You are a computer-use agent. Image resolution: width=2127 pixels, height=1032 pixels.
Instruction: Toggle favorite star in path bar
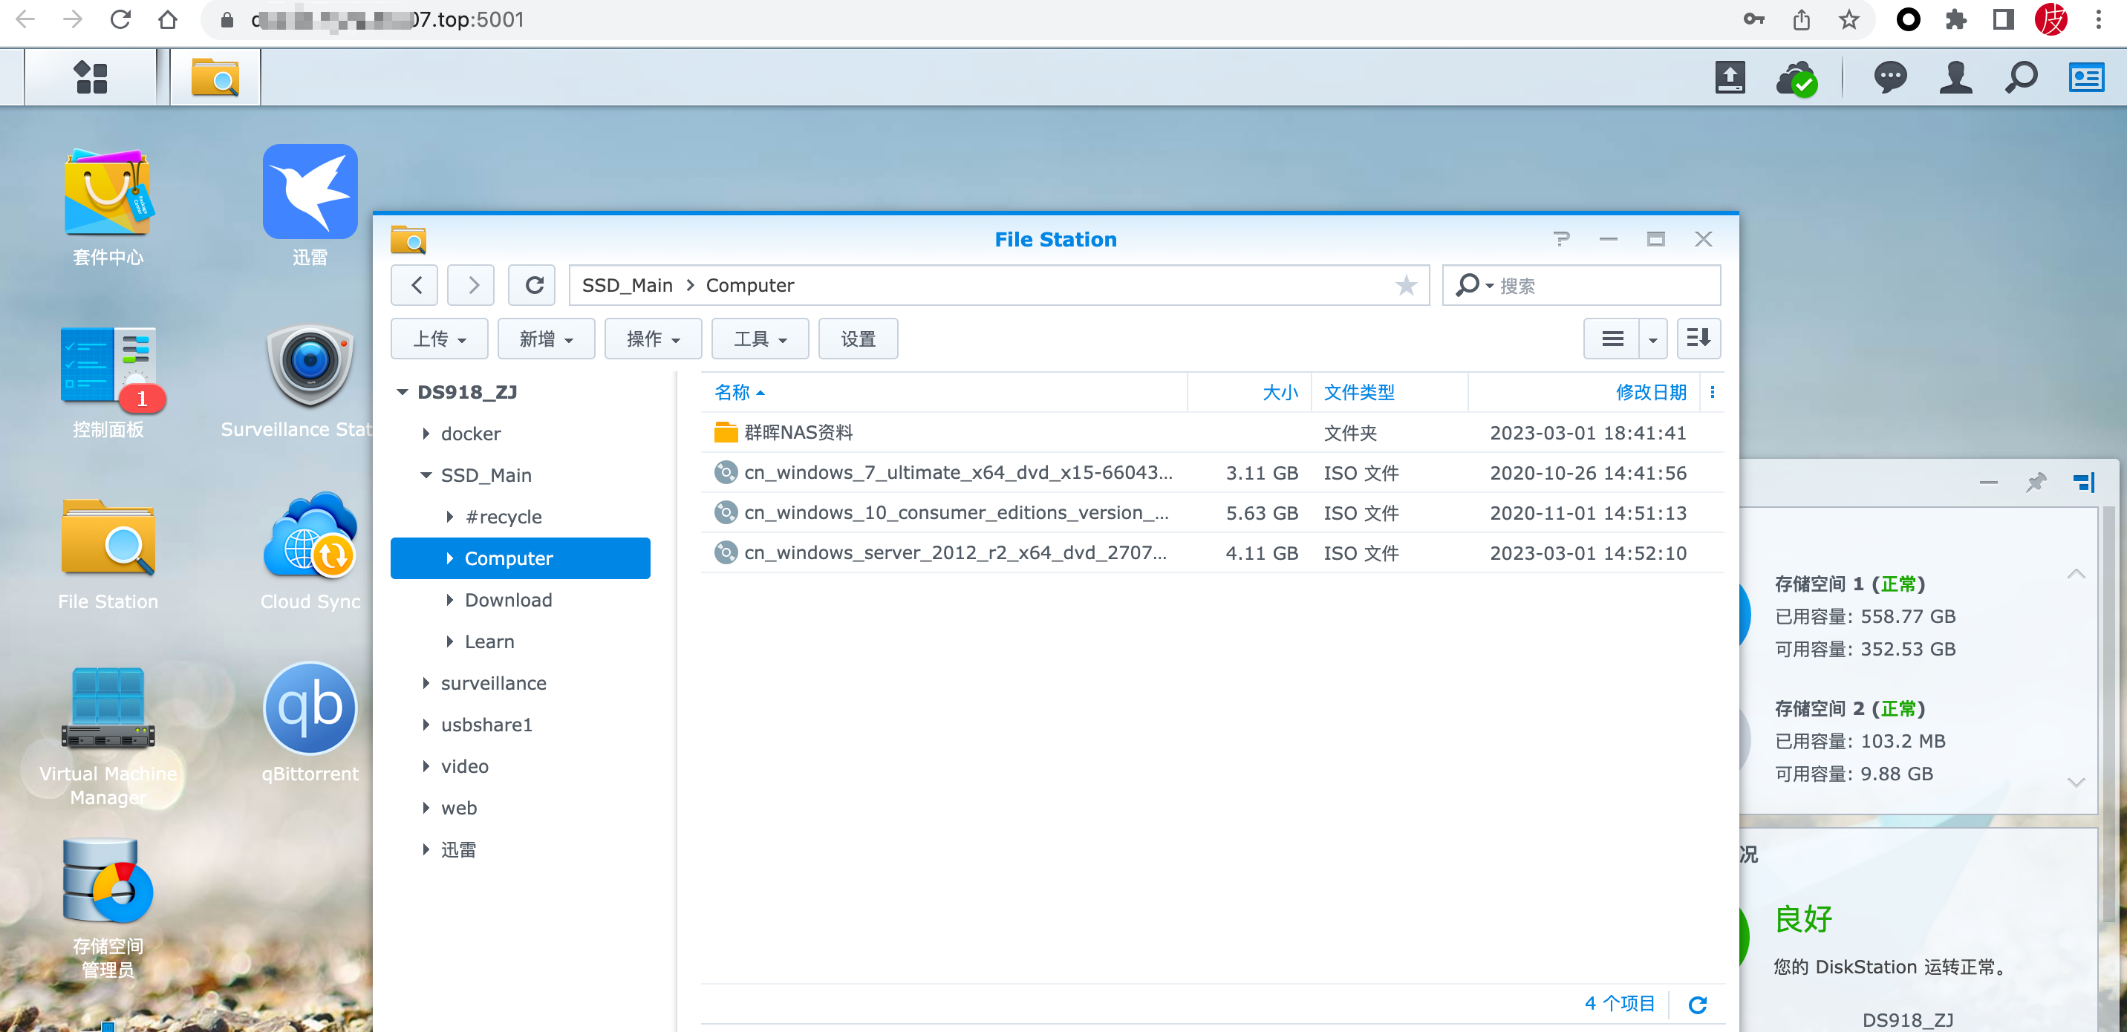[x=1406, y=286]
